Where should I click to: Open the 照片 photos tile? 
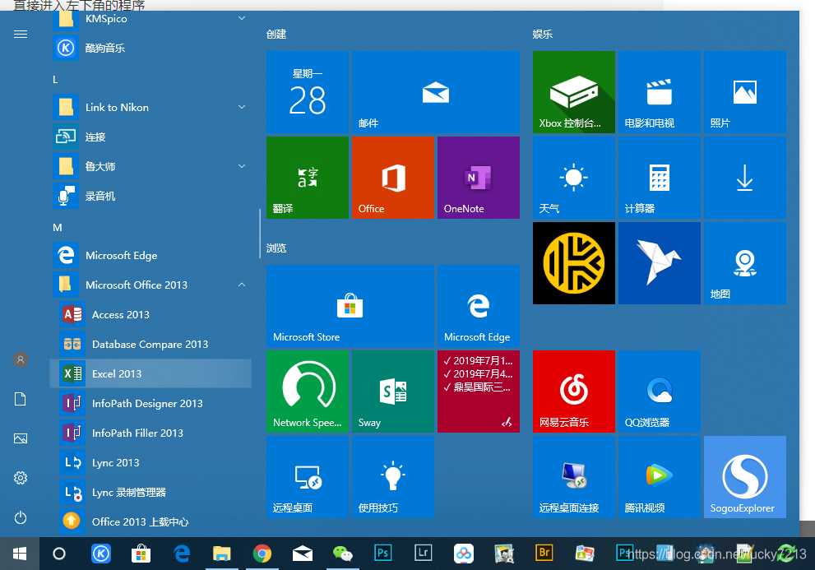coord(745,92)
